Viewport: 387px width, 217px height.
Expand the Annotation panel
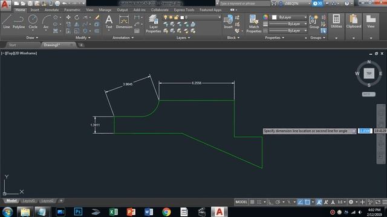click(x=123, y=37)
